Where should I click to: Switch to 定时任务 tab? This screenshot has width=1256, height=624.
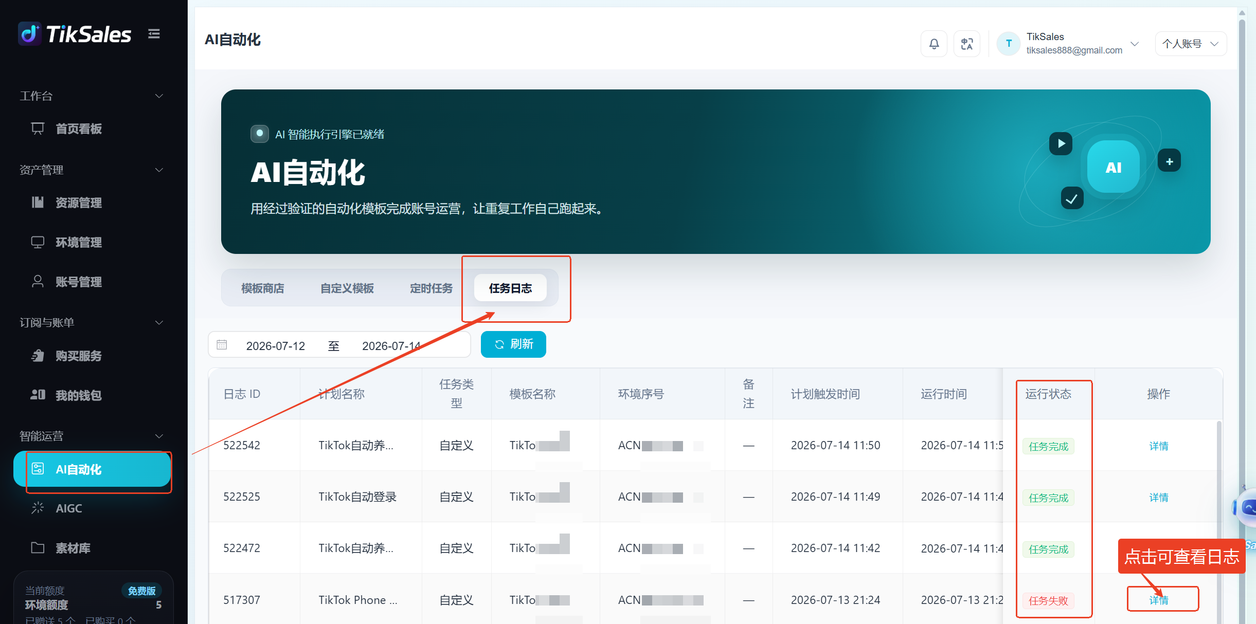pos(432,288)
